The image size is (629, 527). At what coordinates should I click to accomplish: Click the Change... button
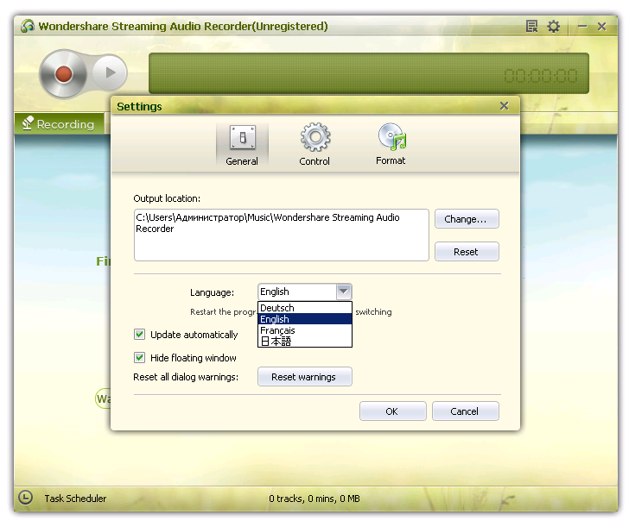[x=467, y=219]
